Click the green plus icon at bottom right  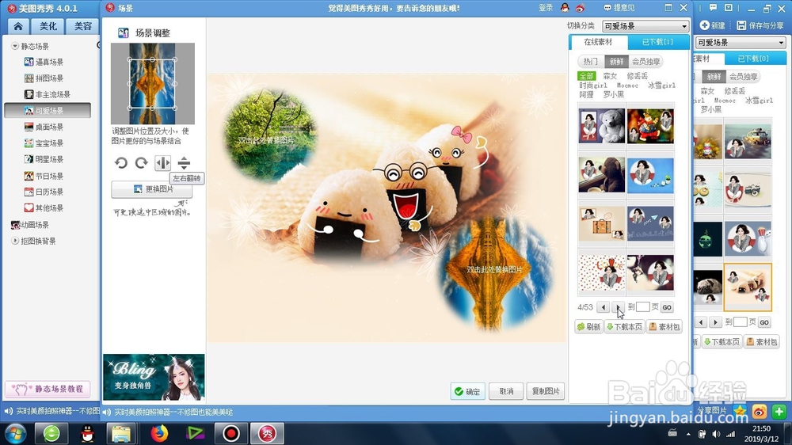(x=779, y=412)
